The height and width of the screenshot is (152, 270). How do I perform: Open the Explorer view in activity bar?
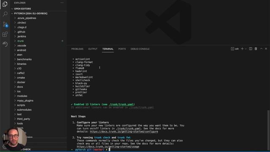(x=5, y=4)
